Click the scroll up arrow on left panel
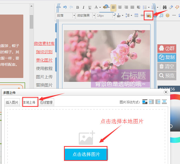This screenshot has width=180, height=164. click(x=31, y=6)
